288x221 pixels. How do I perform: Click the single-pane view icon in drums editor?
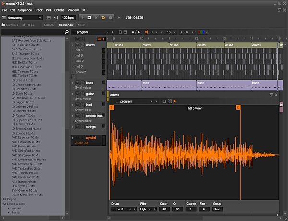click(164, 101)
